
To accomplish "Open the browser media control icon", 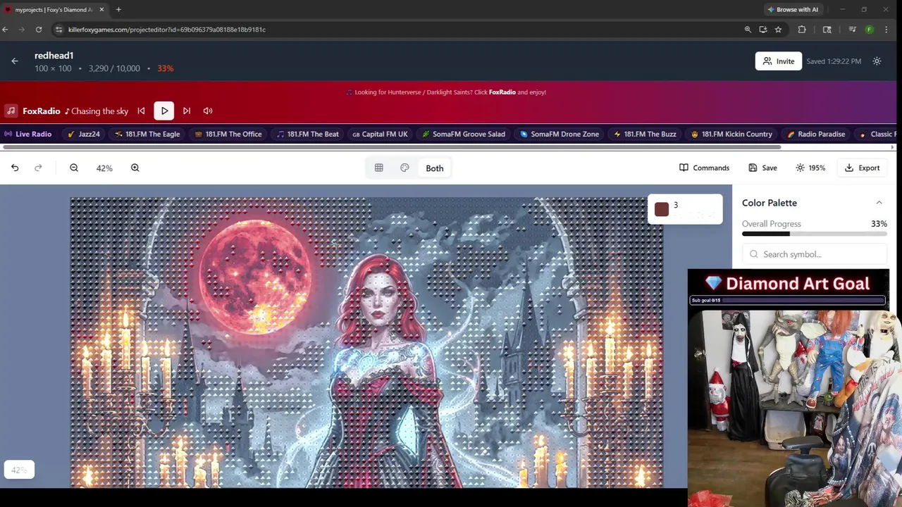I will point(853,30).
